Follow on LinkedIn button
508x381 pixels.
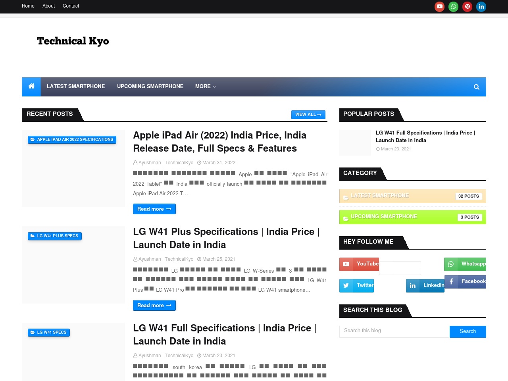click(x=425, y=286)
